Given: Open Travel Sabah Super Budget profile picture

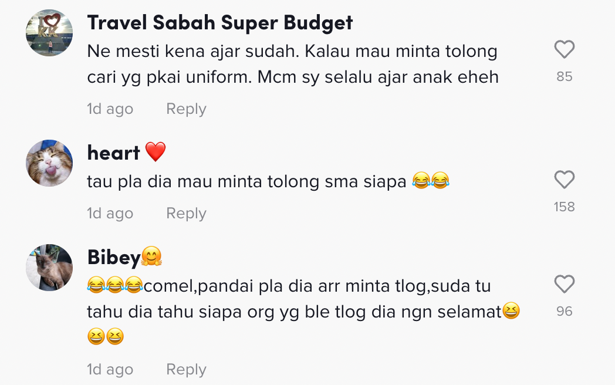Looking at the screenshot, I should click(49, 33).
